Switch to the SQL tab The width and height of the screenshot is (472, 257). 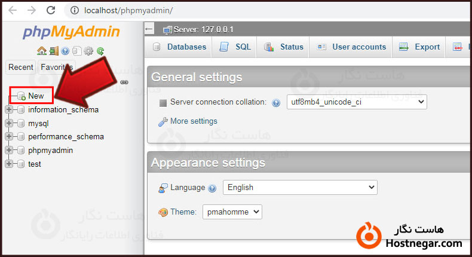(x=235, y=47)
